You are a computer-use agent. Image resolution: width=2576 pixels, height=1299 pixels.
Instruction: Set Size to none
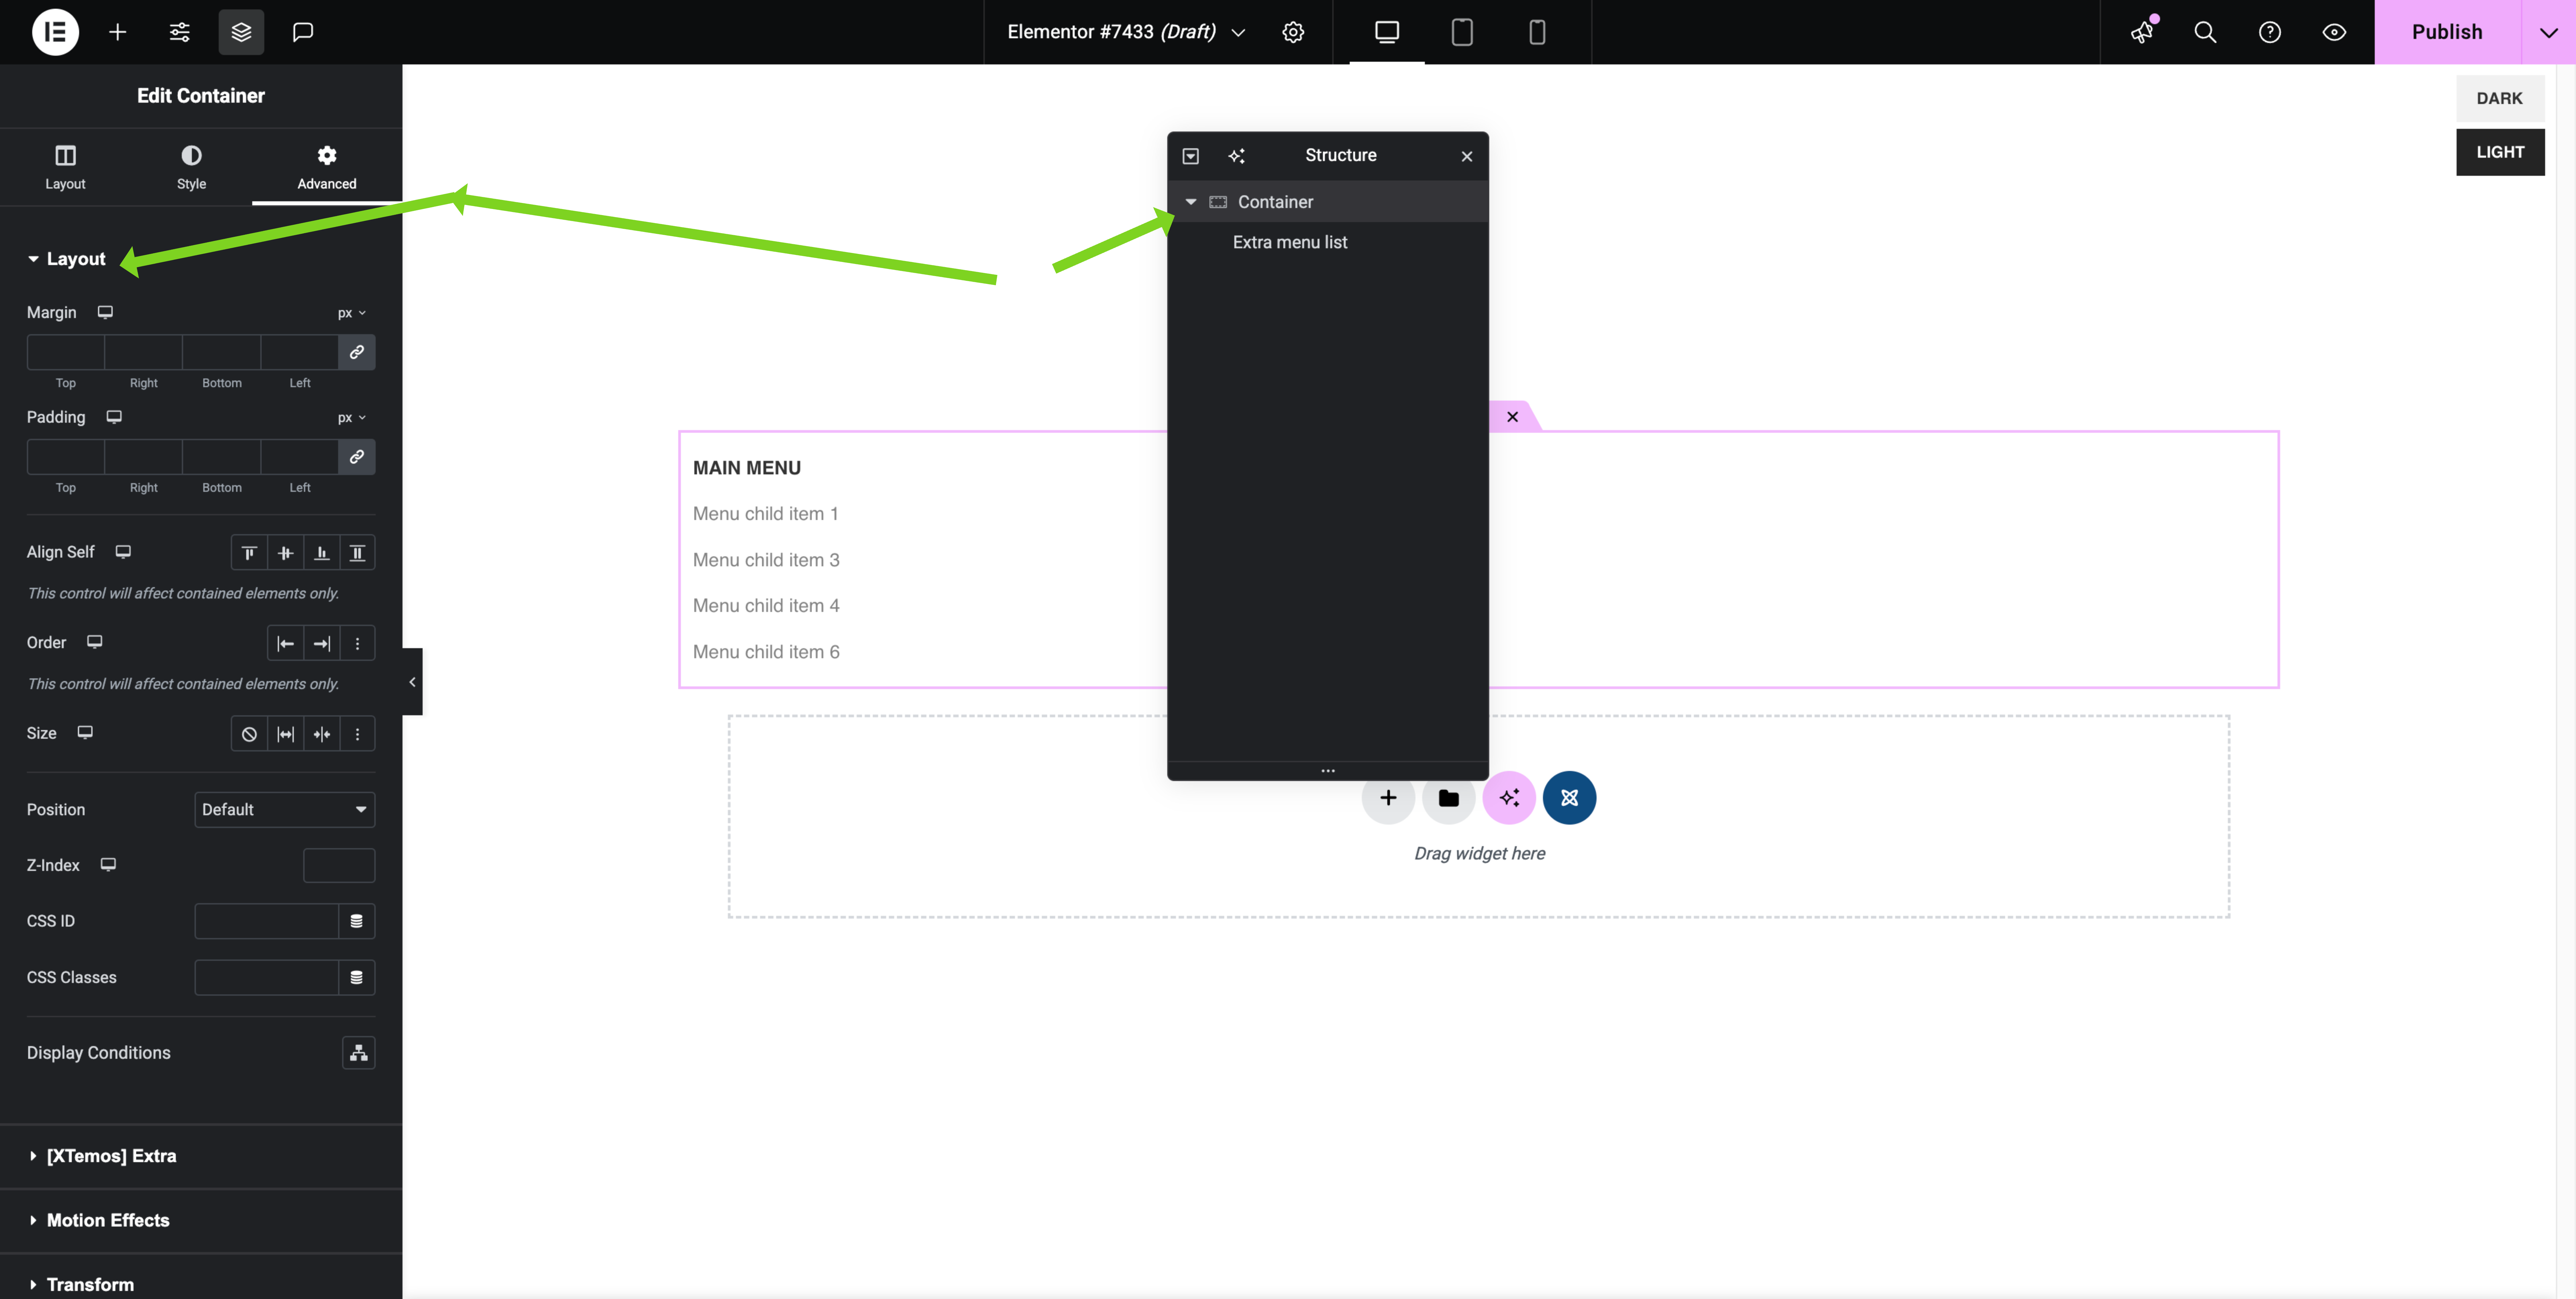point(249,734)
